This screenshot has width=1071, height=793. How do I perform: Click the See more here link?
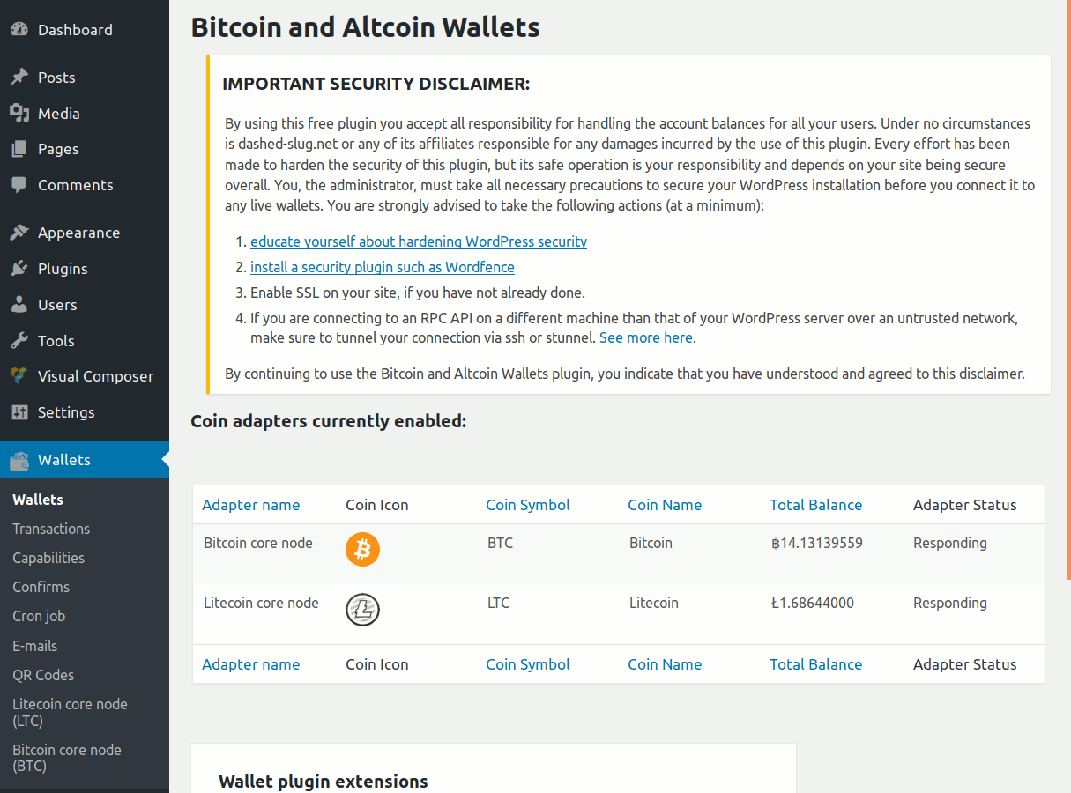(646, 337)
